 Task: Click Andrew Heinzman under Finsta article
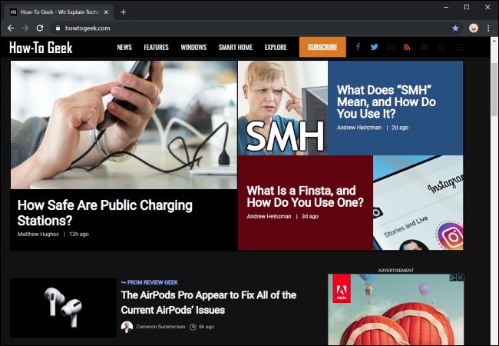(x=269, y=216)
